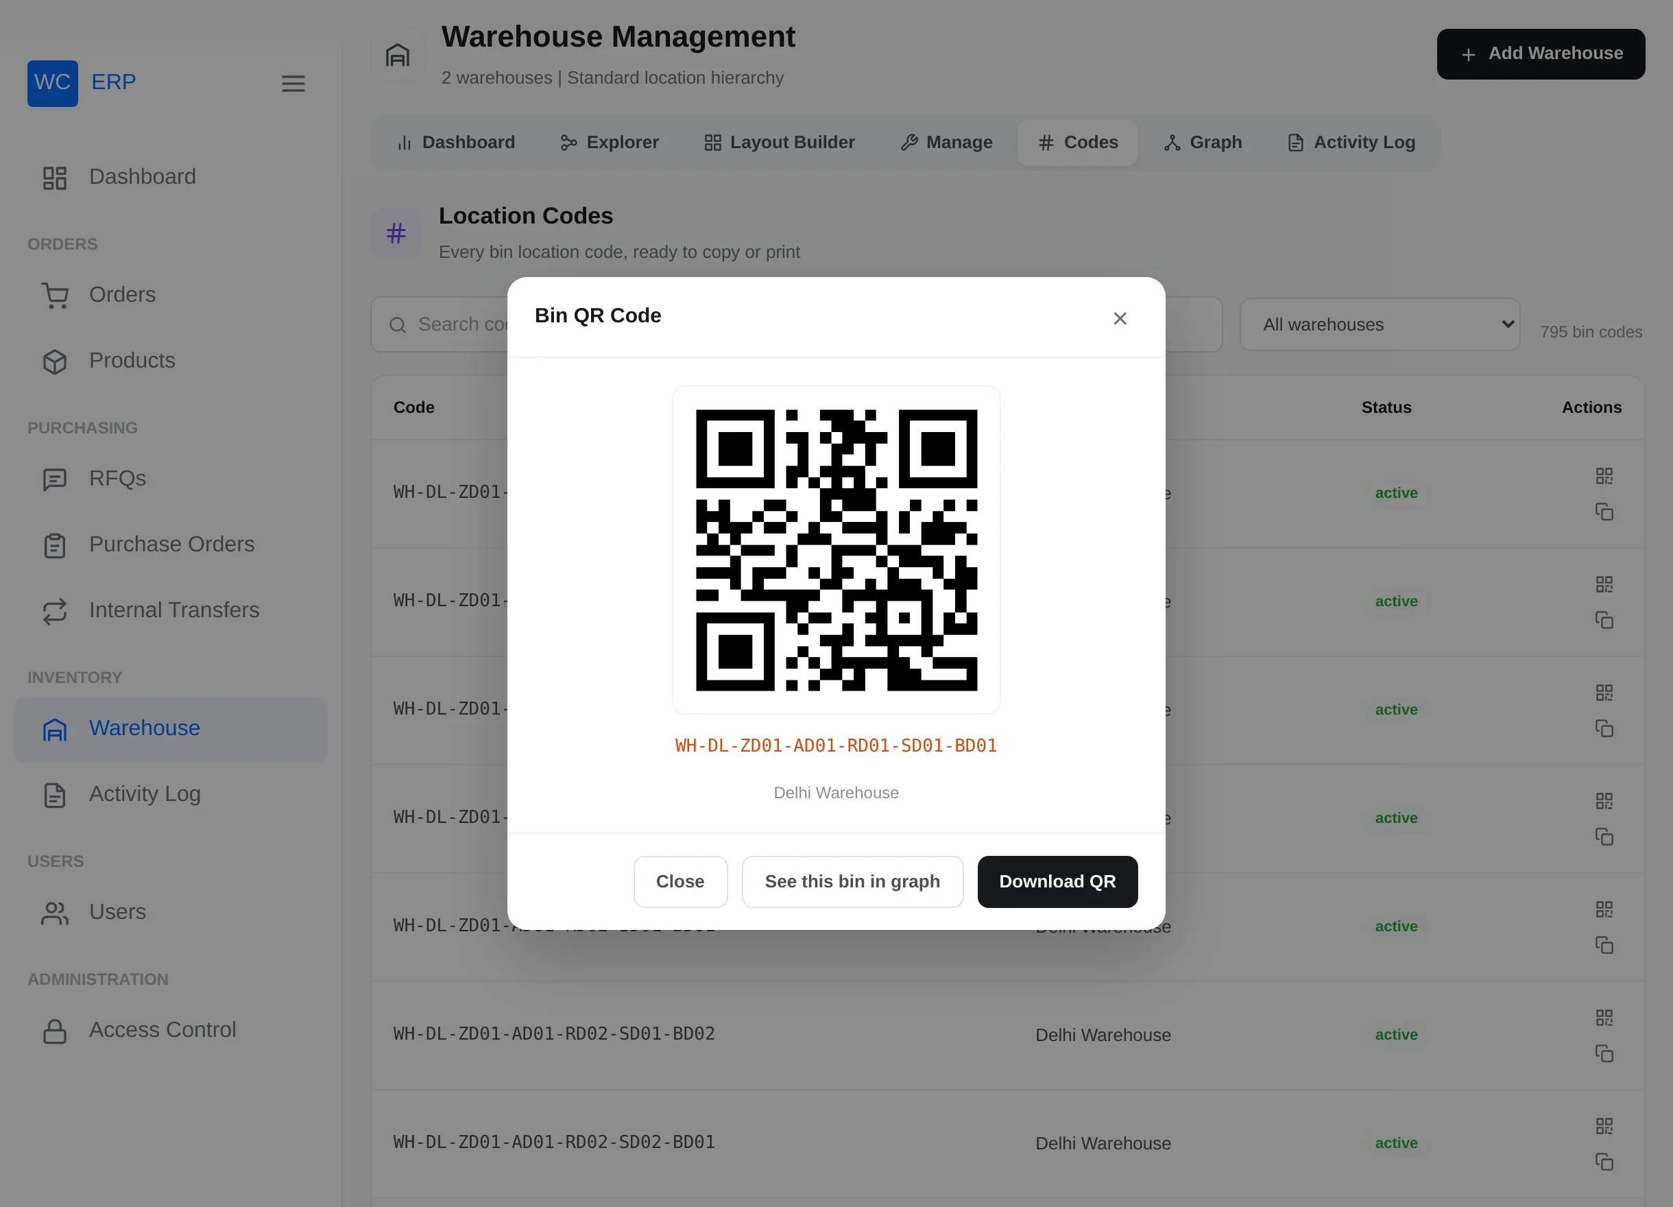Click the WC ERP logo

[82, 82]
